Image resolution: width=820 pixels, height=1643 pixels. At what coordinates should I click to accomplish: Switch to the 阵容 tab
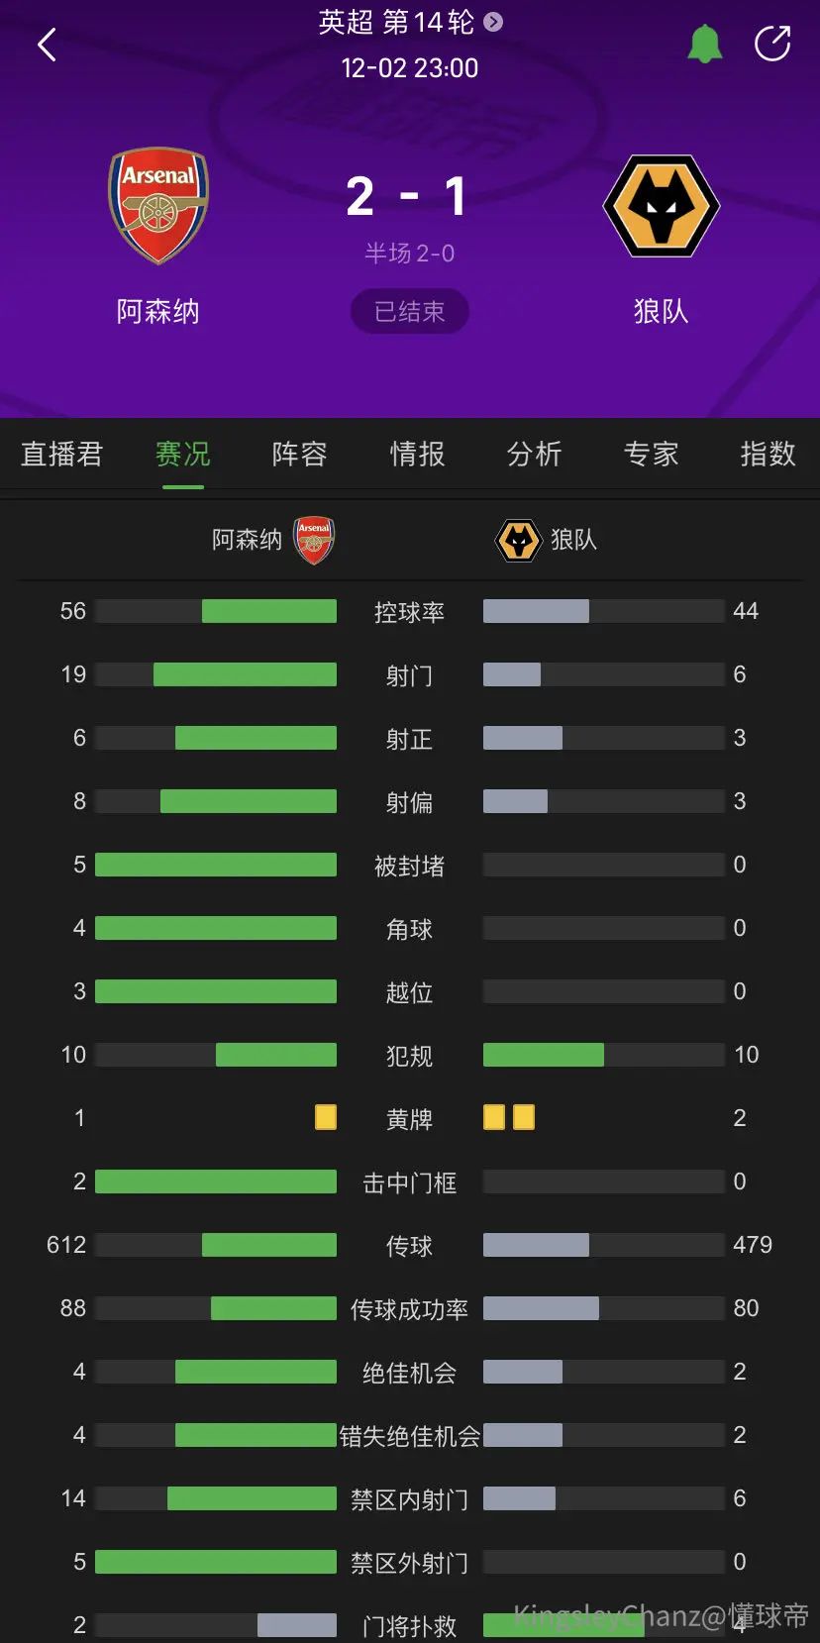[x=300, y=454]
